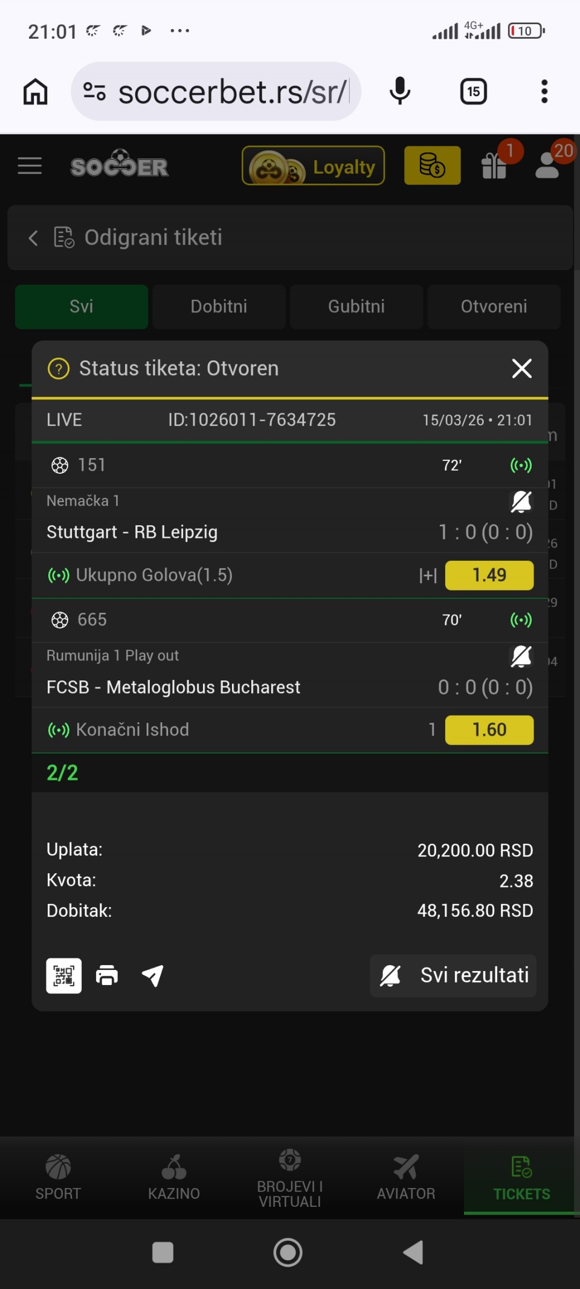Open the gift bonuses icon
The width and height of the screenshot is (580, 1289).
pyautogui.click(x=494, y=166)
